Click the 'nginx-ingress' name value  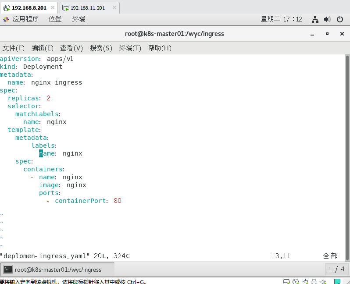pos(57,82)
